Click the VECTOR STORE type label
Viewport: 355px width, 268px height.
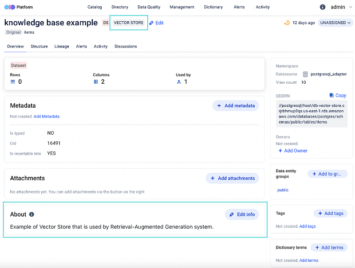pos(129,23)
